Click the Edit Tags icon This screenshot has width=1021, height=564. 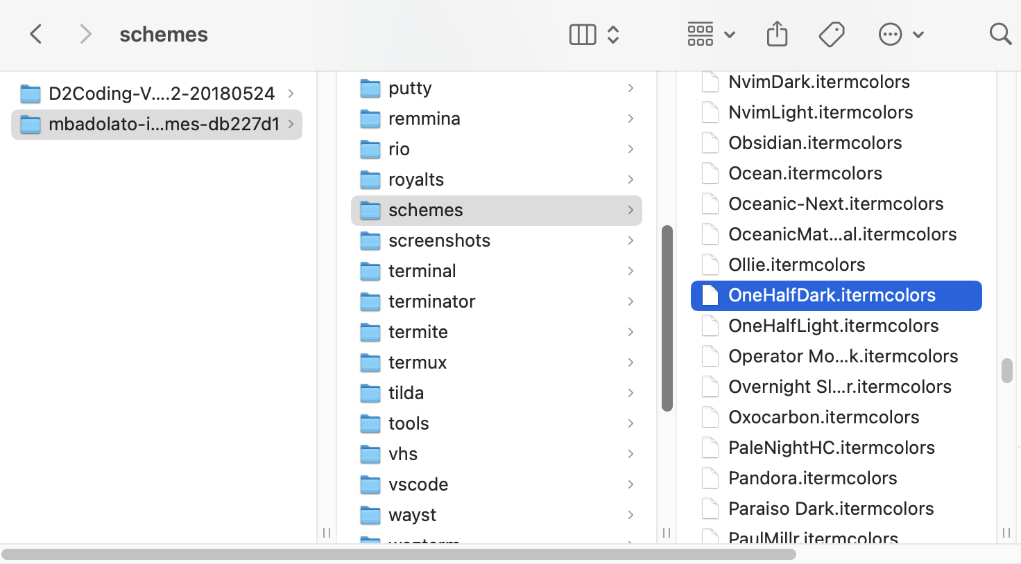832,34
